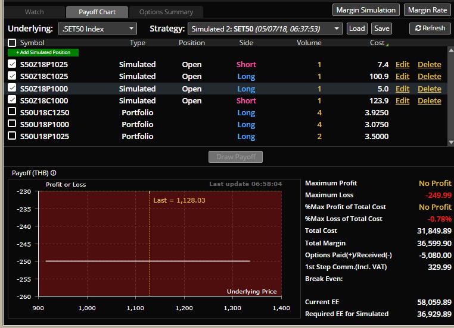Load a saved strategy
Viewport: 454px width, 328px height.
[x=357, y=29]
